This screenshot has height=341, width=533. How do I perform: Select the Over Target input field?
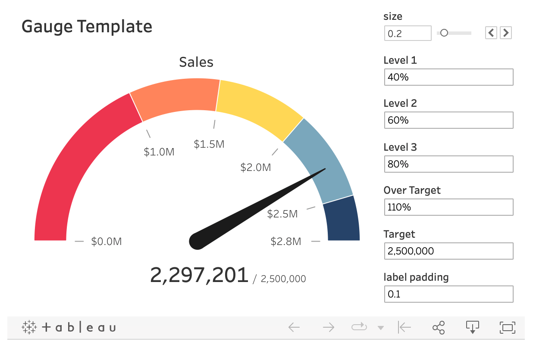(x=448, y=207)
